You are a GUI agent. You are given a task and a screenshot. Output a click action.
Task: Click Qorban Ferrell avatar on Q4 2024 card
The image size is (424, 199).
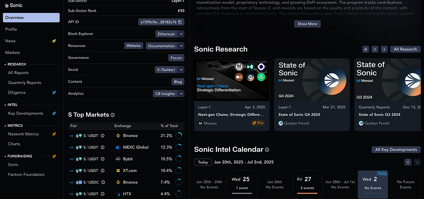[x=281, y=123]
